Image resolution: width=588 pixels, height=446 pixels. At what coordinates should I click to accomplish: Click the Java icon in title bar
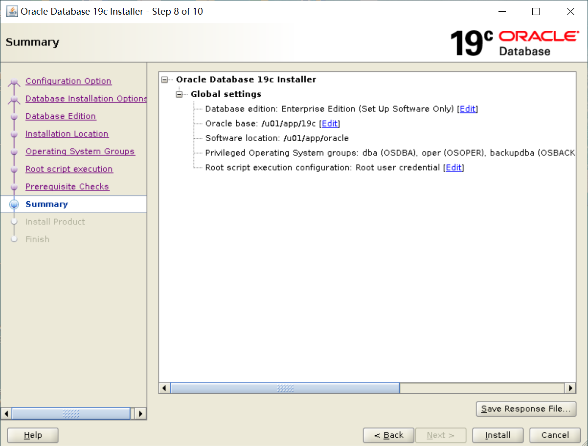[11, 11]
